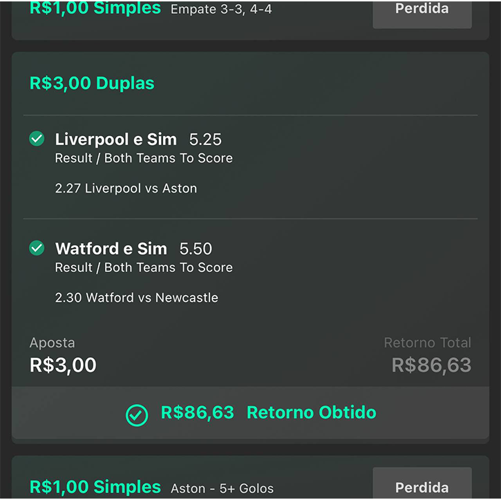Click market text under Liverpool e Sim
The image size is (501, 500).
click(x=144, y=158)
